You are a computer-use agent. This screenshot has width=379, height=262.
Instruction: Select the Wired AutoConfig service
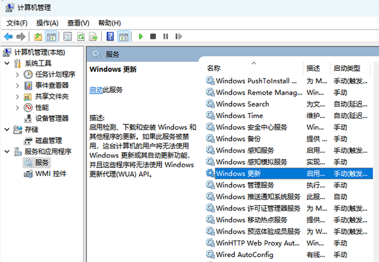pyautogui.click(x=289, y=255)
